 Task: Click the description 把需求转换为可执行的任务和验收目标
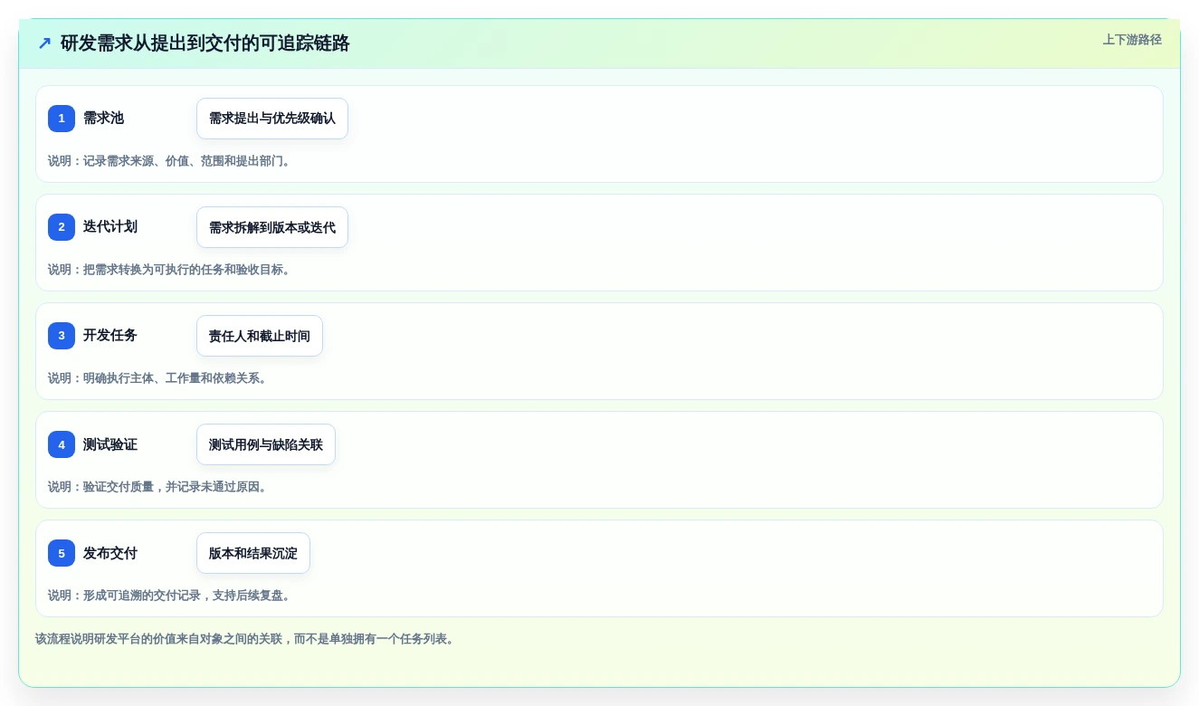click(171, 270)
